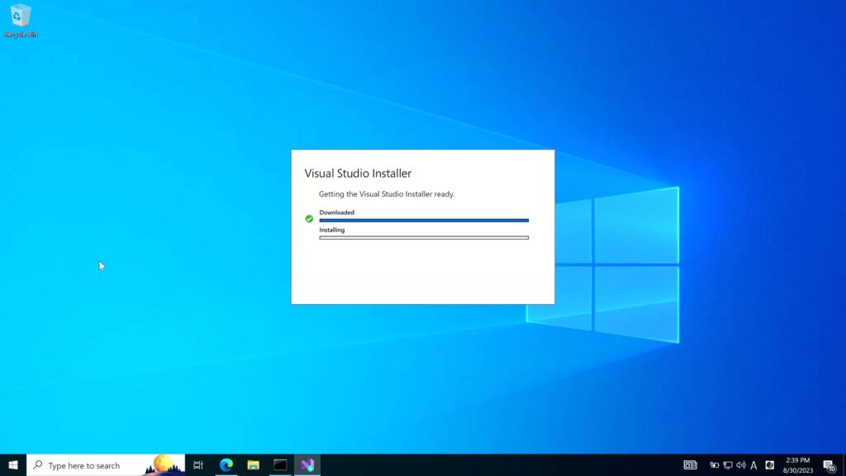Click the Installing progress bar

[x=424, y=237]
